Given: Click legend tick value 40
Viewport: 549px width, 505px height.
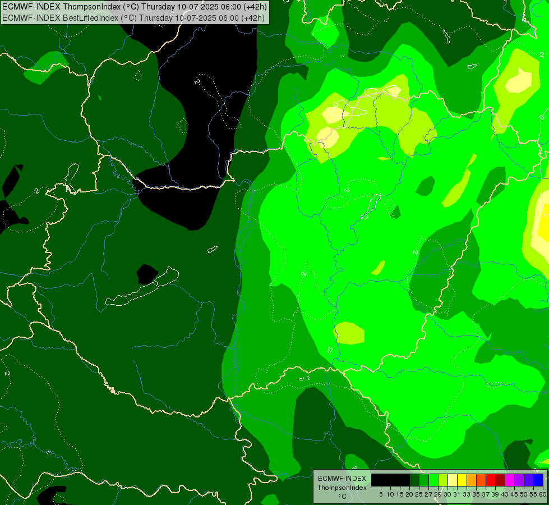Looking at the screenshot, I should (505, 494).
